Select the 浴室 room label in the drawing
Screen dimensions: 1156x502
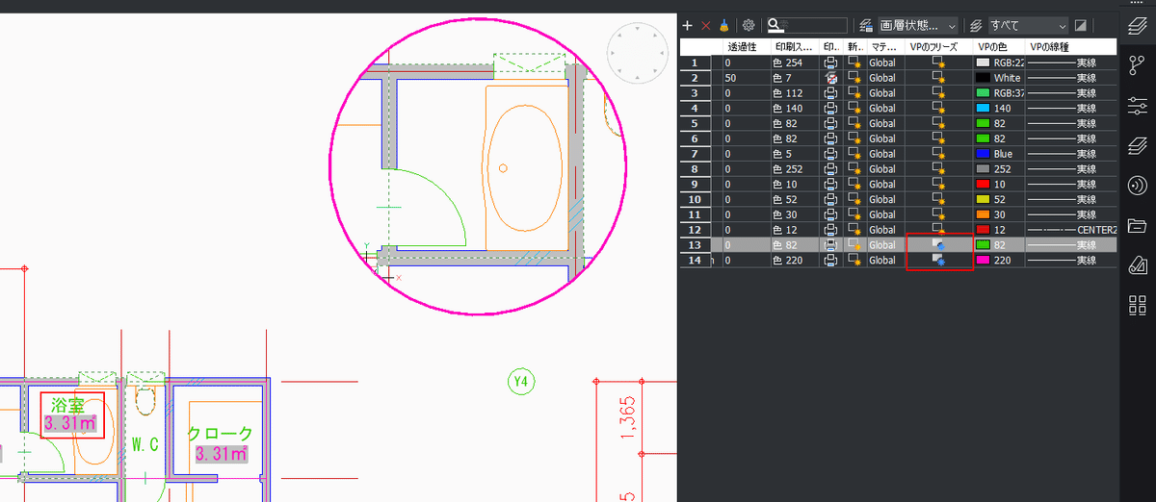pyautogui.click(x=69, y=406)
